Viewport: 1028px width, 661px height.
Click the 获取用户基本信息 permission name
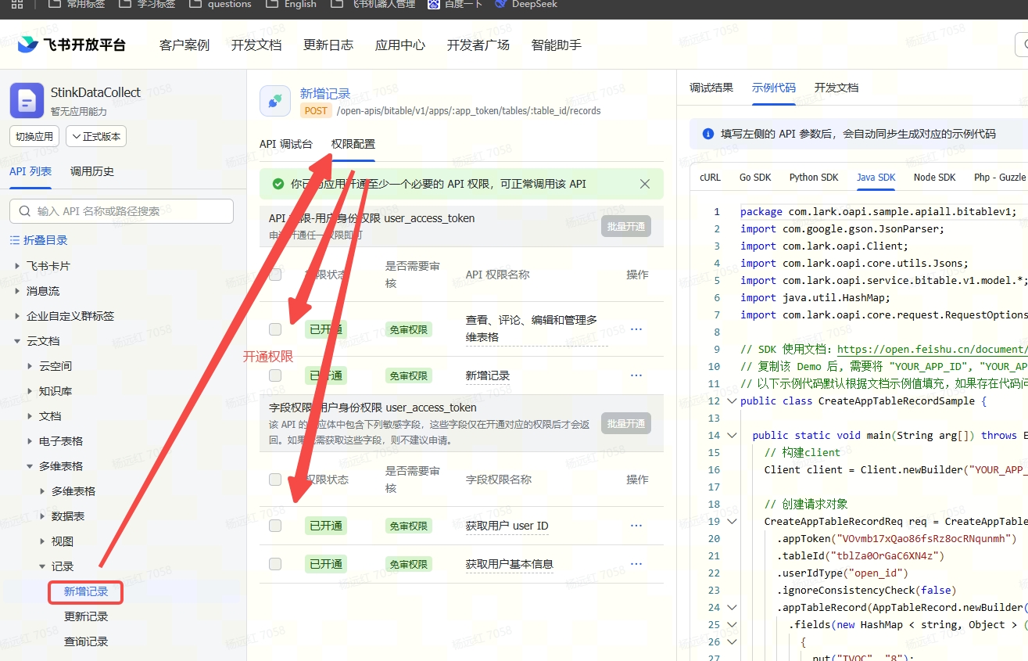[x=510, y=564]
